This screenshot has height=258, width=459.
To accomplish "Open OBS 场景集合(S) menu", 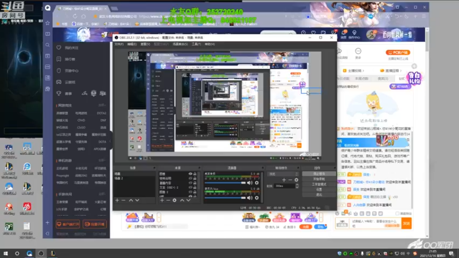I will coord(180,44).
